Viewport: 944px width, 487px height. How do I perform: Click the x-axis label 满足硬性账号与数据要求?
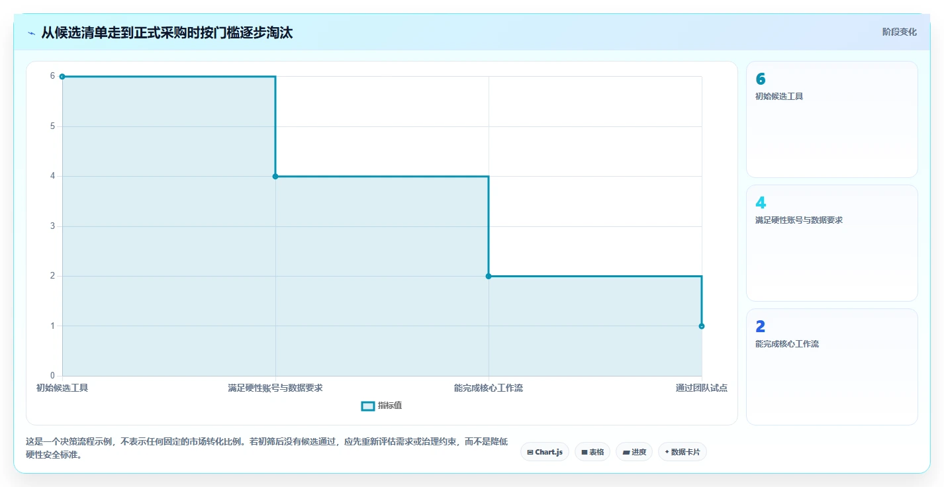click(x=275, y=388)
